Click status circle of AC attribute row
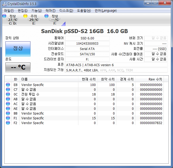Screen dimensions: 173x168 point(8,104)
